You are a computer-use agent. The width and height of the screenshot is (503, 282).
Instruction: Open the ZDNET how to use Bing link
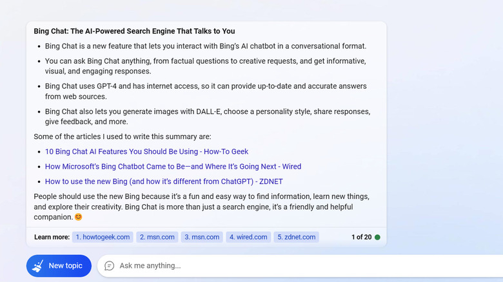pyautogui.click(x=164, y=182)
